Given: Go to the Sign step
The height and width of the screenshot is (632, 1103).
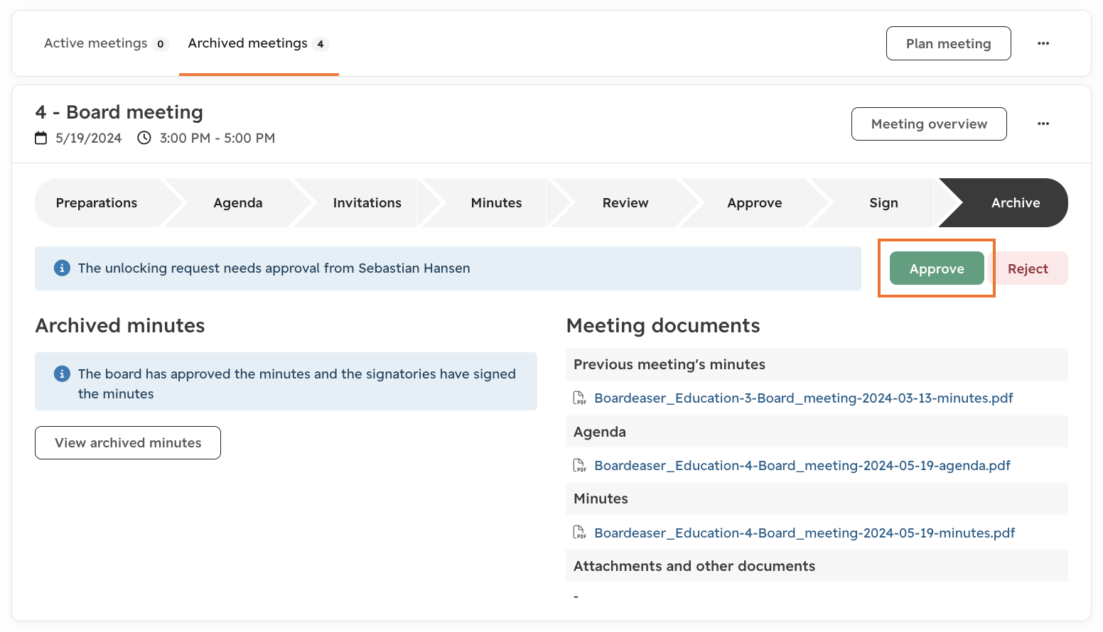Looking at the screenshot, I should coord(883,203).
